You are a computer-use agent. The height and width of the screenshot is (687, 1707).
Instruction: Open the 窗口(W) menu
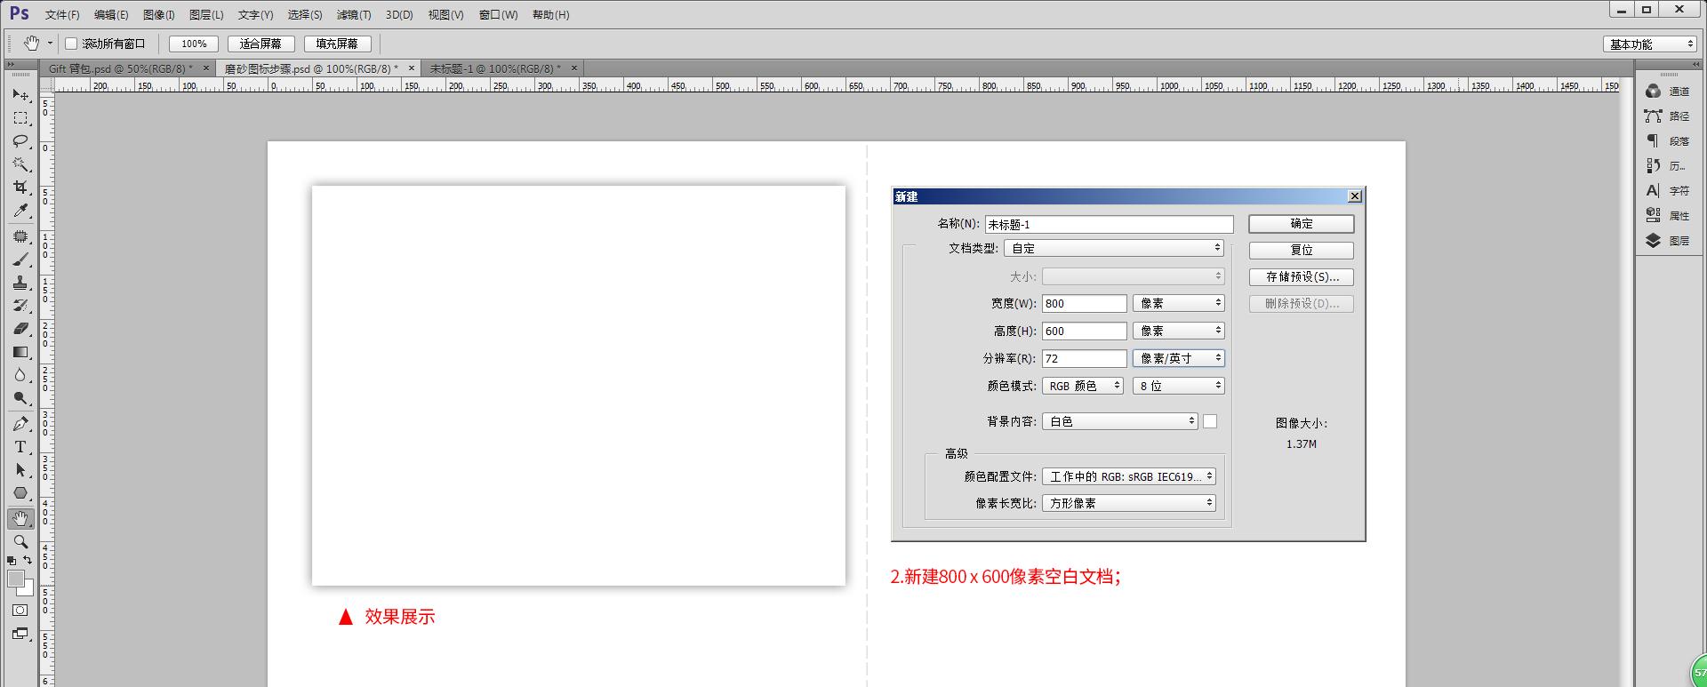coord(498,15)
